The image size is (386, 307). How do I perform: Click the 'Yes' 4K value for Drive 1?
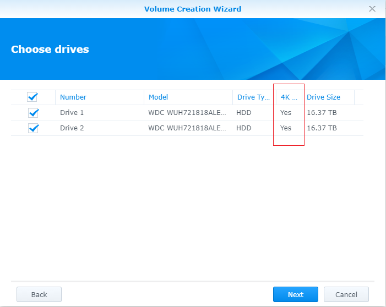coord(286,113)
